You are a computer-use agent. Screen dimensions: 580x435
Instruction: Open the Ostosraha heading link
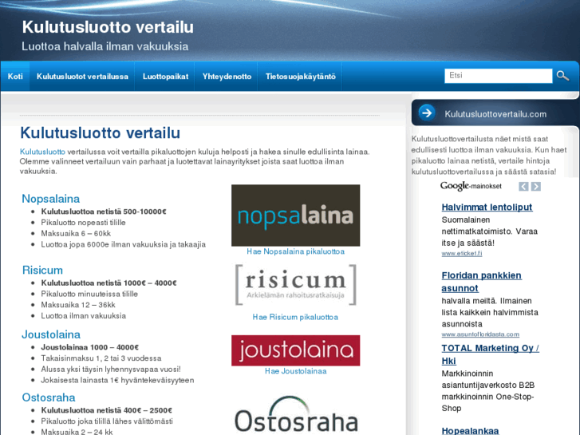click(x=49, y=397)
